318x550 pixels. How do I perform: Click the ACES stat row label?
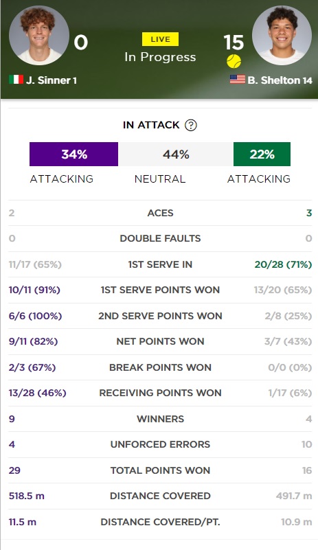(x=161, y=213)
